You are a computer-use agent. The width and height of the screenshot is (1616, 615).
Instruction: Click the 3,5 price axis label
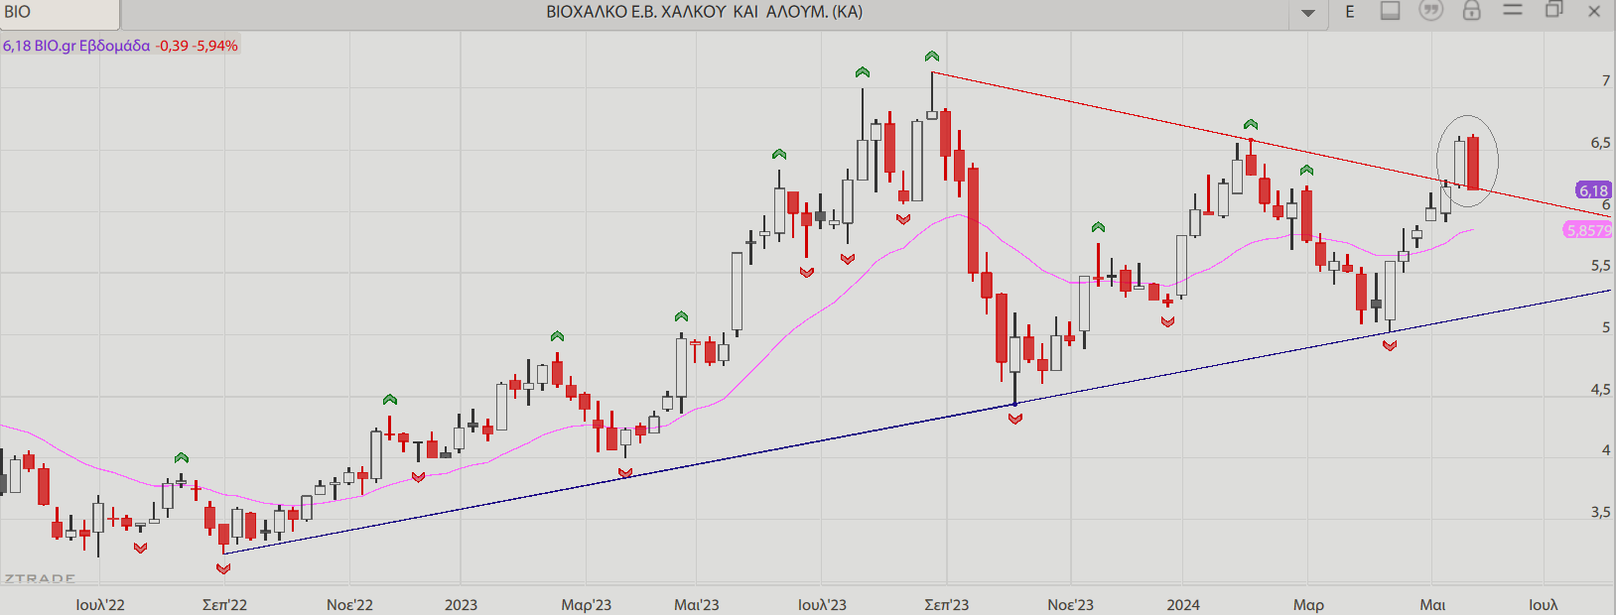tap(1600, 513)
